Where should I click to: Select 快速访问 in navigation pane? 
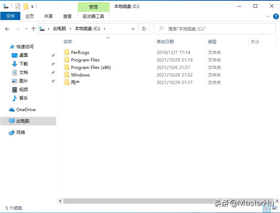pos(25,47)
